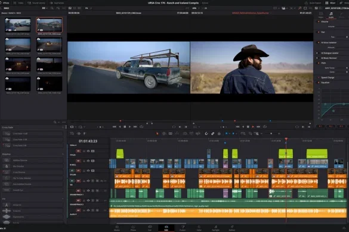Switch to the Fusion page
This screenshot has width=349, height=232.
[x=183, y=228]
